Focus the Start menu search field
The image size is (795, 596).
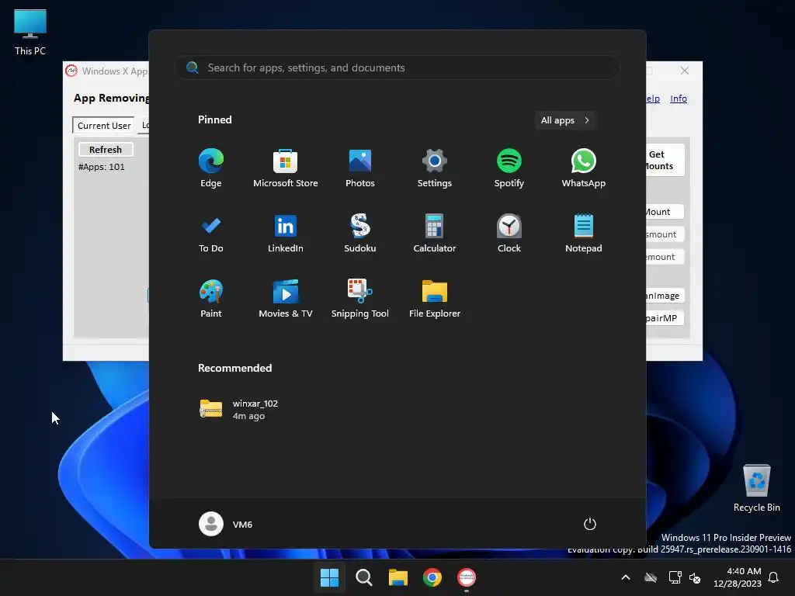pos(397,68)
